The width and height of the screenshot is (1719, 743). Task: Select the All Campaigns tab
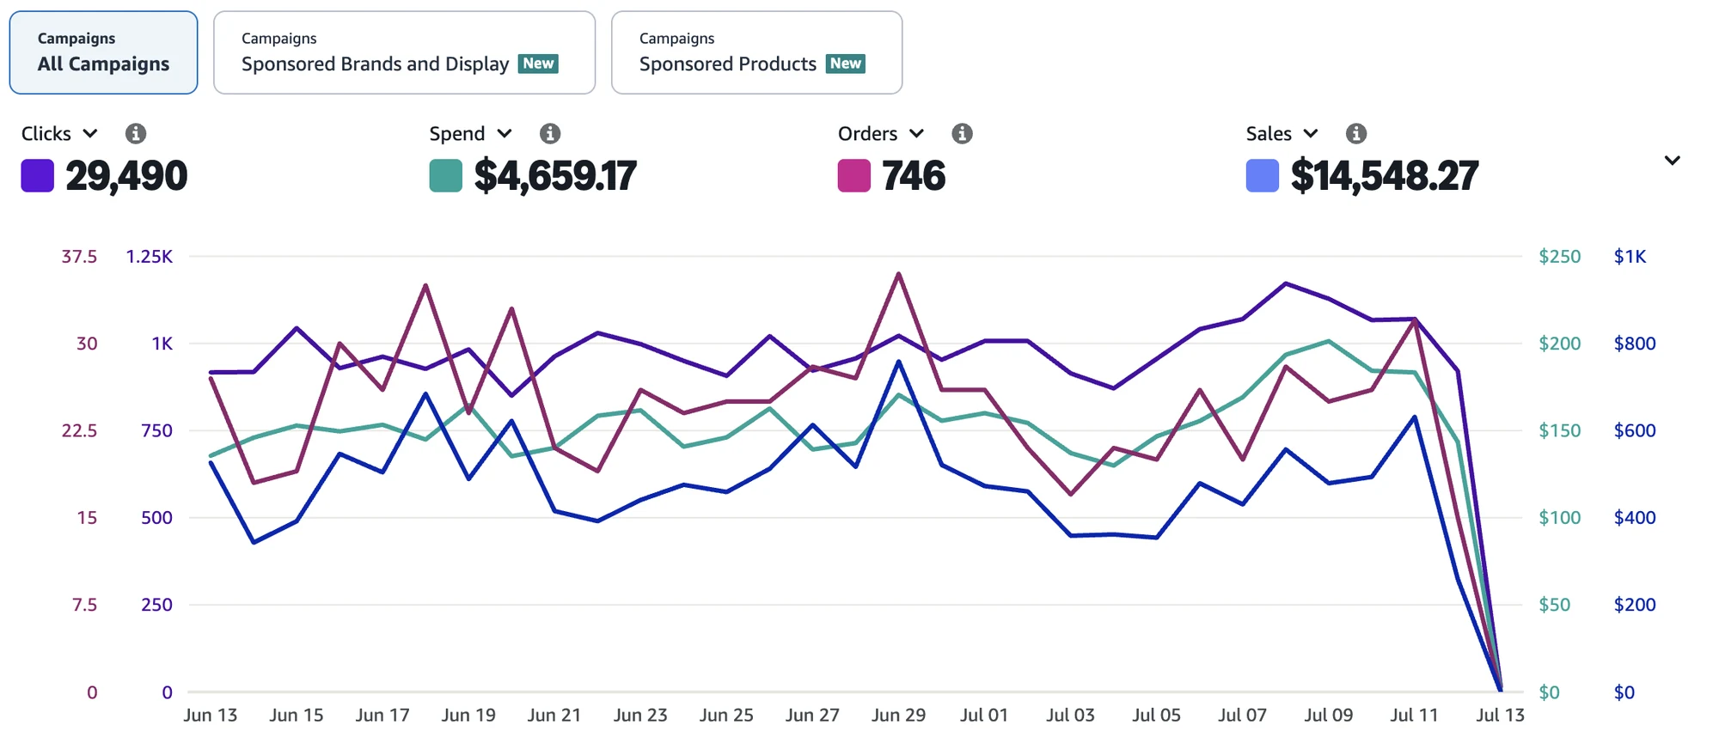pos(103,52)
